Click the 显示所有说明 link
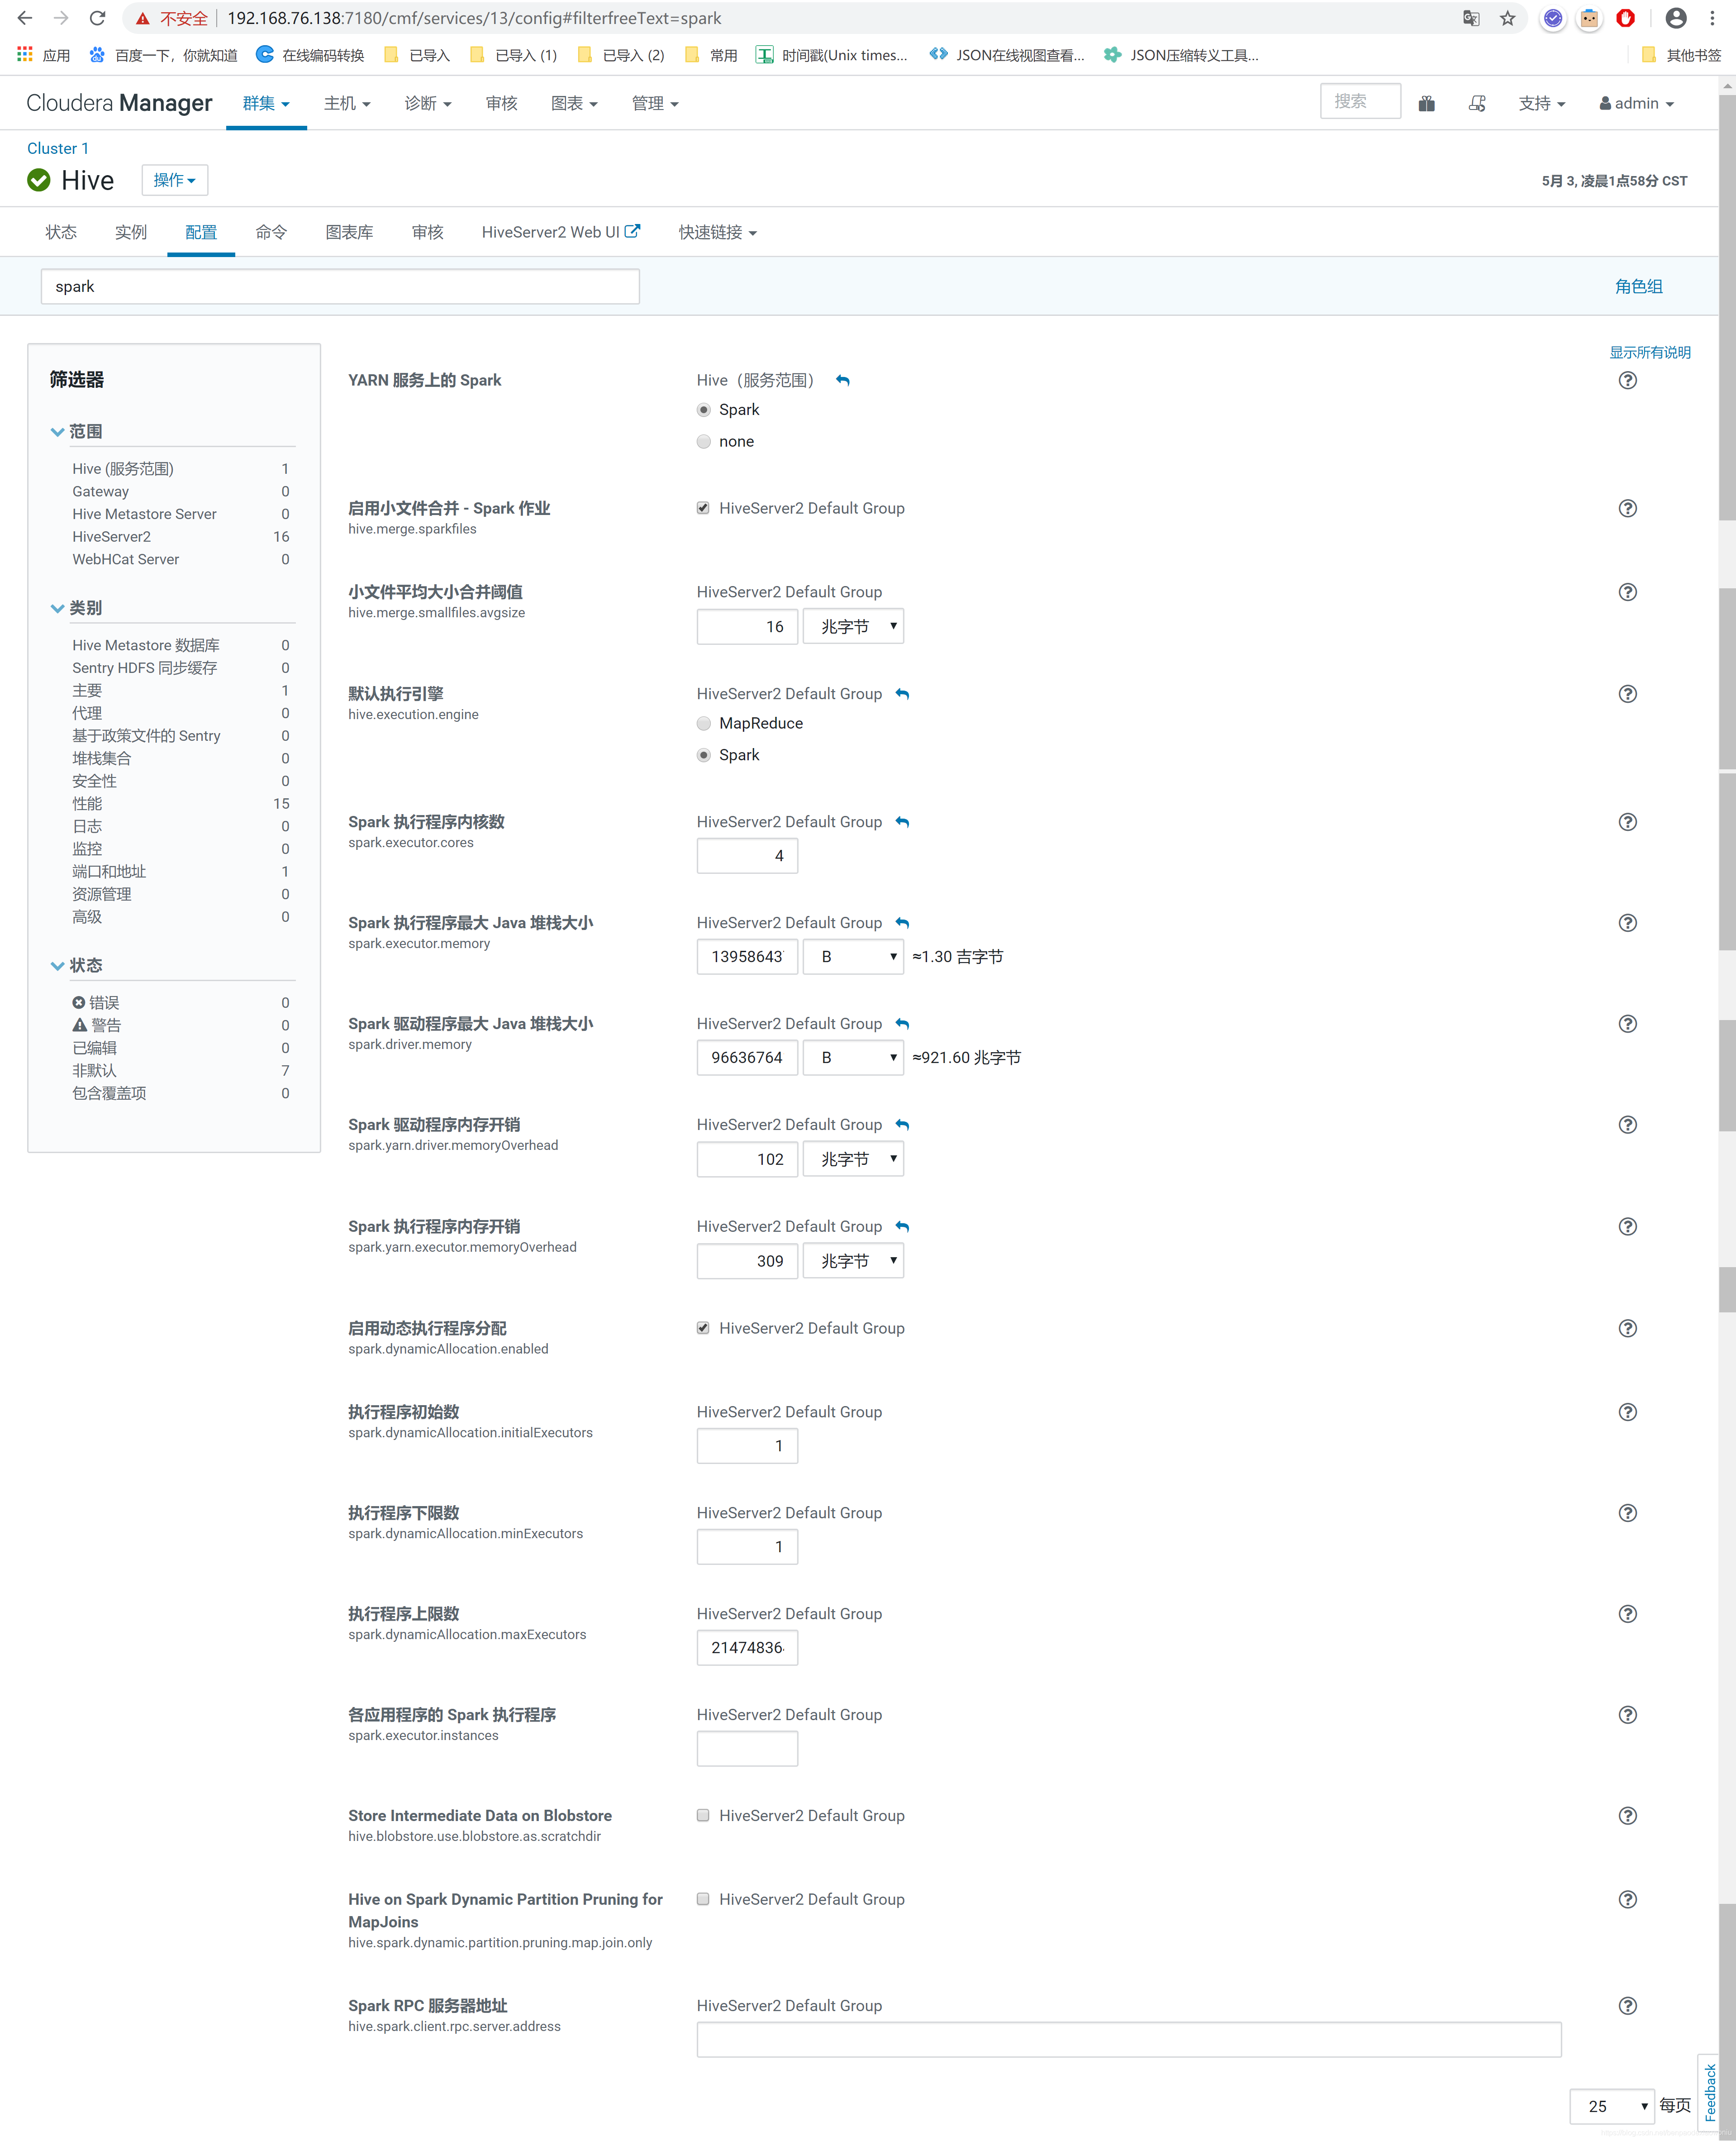 click(x=1649, y=352)
